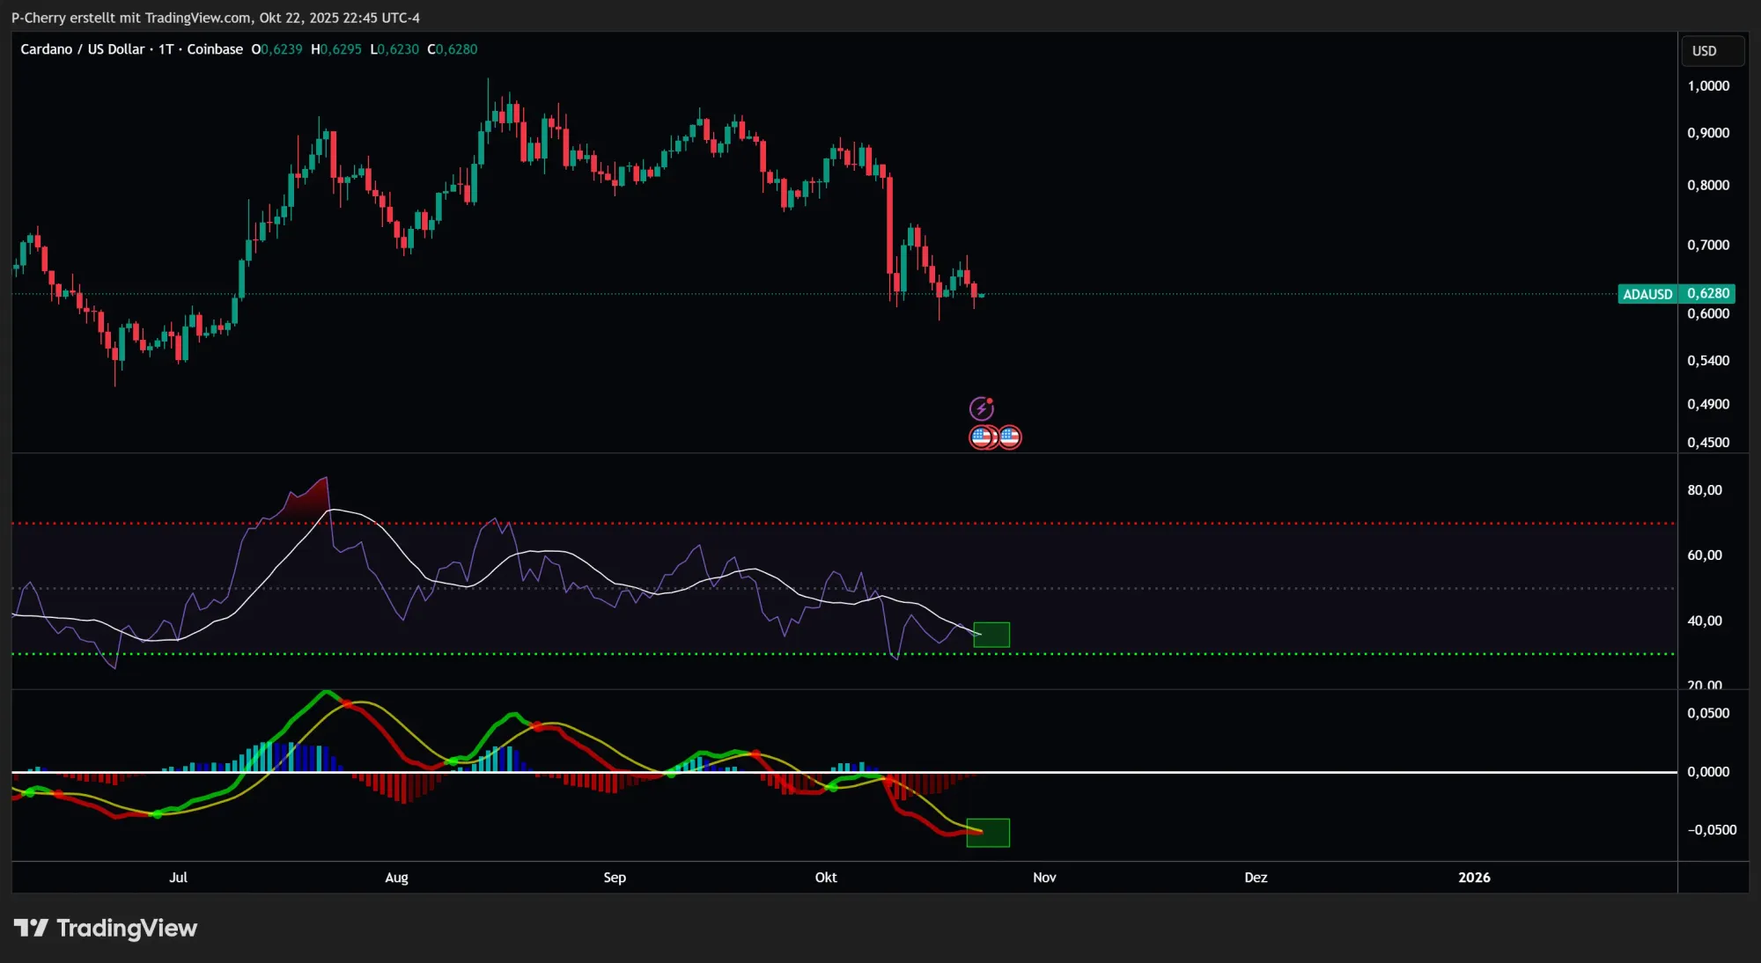The width and height of the screenshot is (1761, 963).
Task: Click the purple lightning news event icon
Action: coord(981,408)
